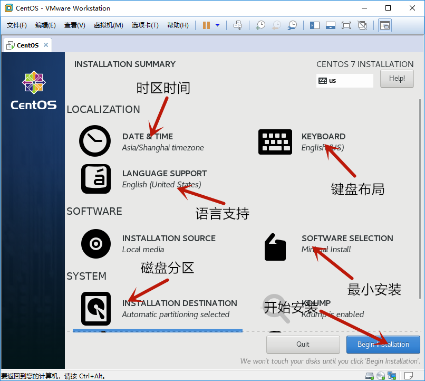Open the INSTALLATION SOURCE settings
Screen dimensions: 425x381
169,238
